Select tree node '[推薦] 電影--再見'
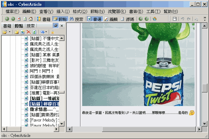The image size is (209, 139). pos(44,93)
